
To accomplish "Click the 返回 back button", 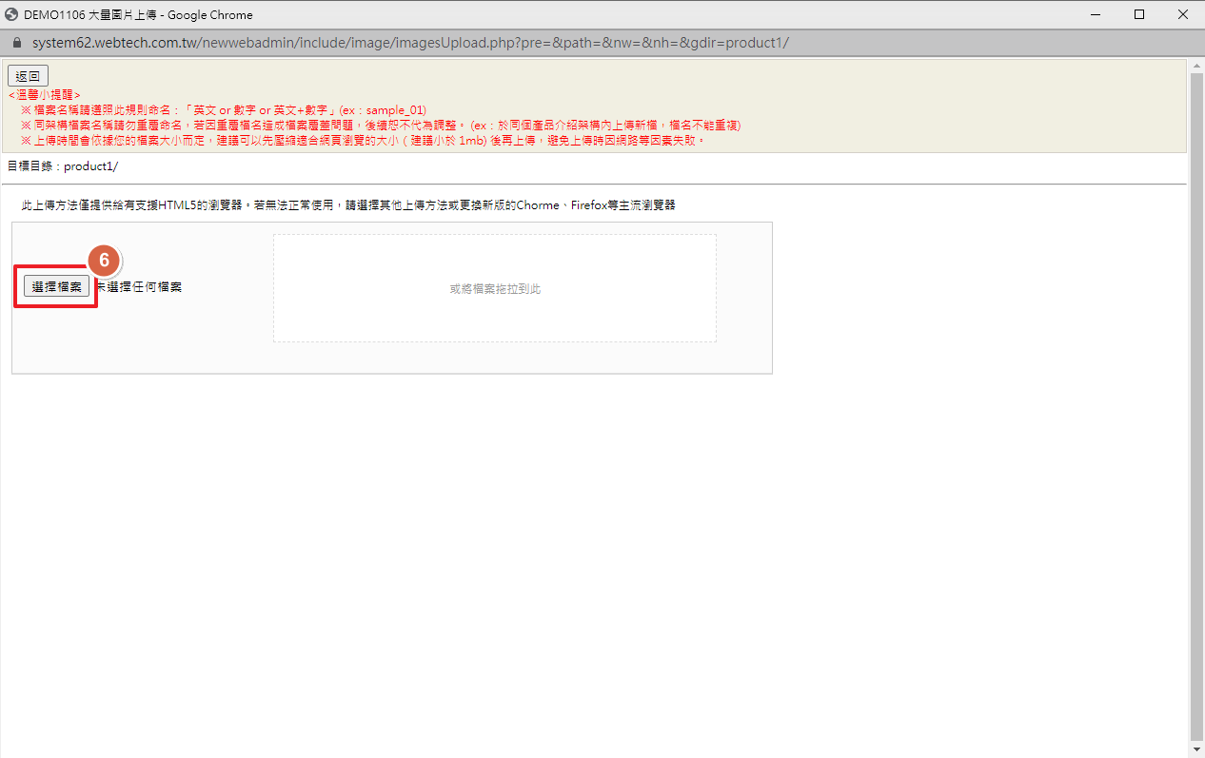I will 28,76.
